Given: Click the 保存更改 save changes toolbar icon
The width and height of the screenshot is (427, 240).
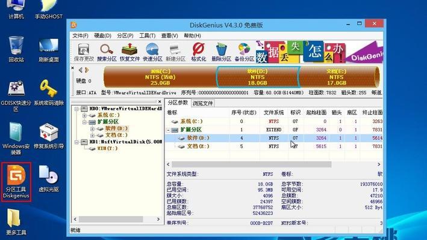Looking at the screenshot, I should (84, 52).
